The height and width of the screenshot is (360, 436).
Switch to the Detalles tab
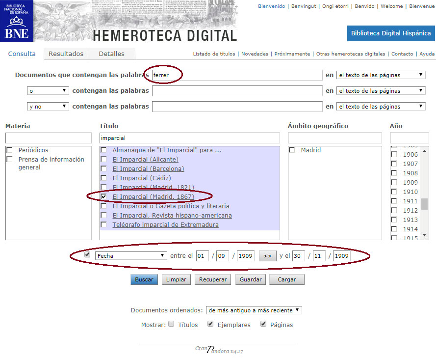click(111, 54)
